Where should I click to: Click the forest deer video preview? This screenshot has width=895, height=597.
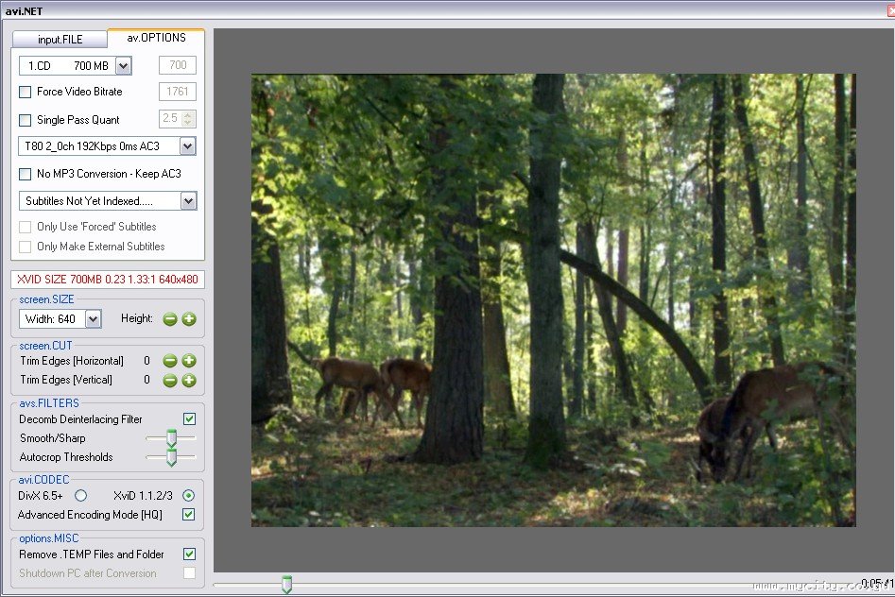553,300
